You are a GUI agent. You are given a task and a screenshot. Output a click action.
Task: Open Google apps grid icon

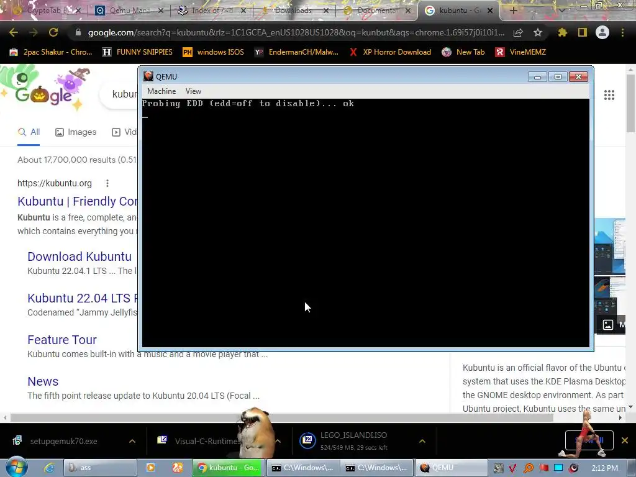coord(609,95)
